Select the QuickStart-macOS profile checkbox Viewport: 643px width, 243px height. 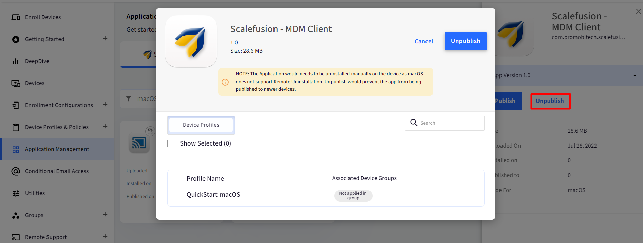click(177, 195)
